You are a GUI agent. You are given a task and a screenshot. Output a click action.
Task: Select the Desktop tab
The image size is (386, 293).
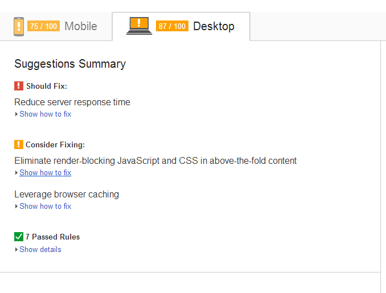(181, 26)
